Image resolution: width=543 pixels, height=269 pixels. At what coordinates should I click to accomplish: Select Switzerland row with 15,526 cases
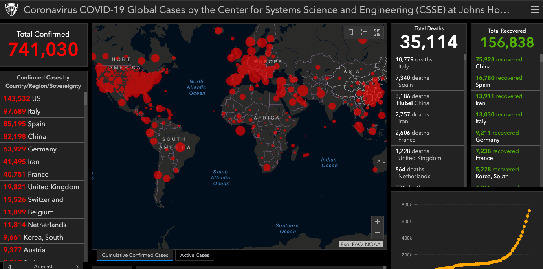coord(42,199)
